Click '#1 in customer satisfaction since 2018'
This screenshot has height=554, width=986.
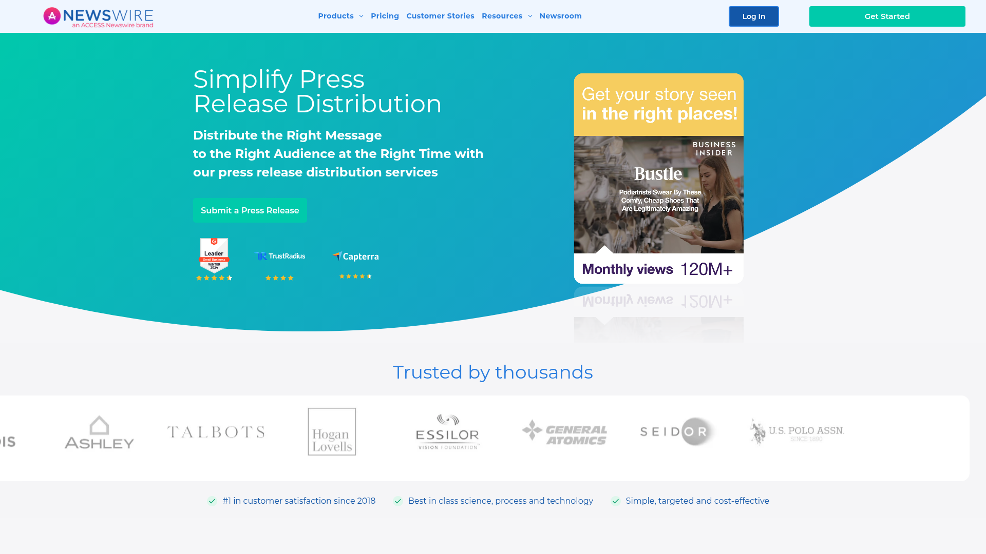coord(299,501)
